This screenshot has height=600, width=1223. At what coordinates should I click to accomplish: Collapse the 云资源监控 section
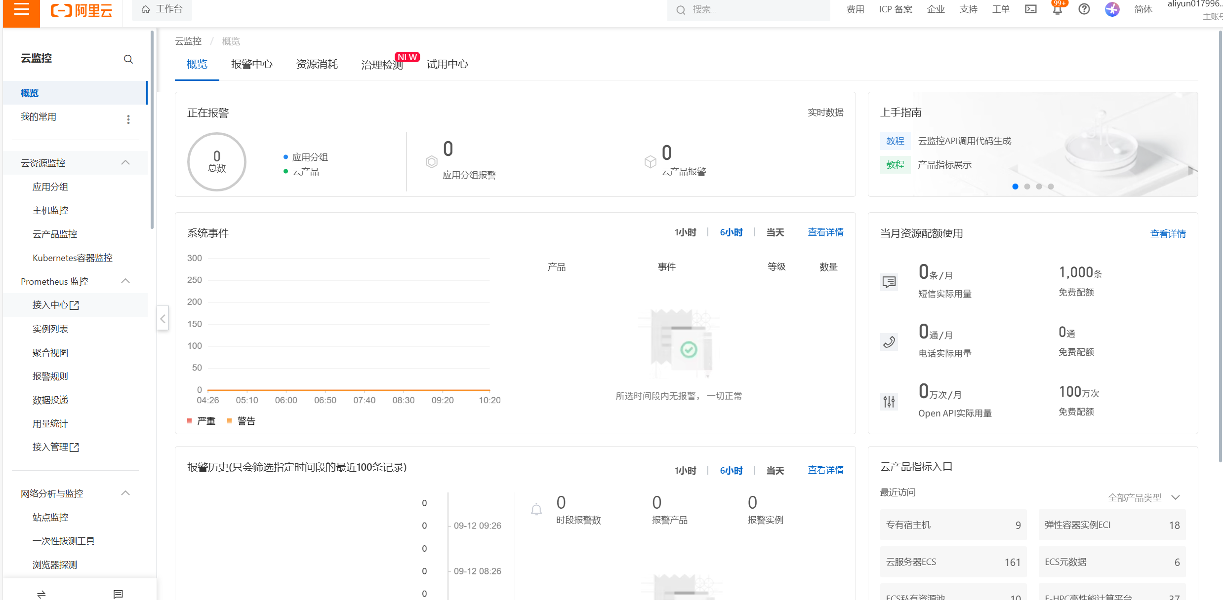click(x=125, y=163)
